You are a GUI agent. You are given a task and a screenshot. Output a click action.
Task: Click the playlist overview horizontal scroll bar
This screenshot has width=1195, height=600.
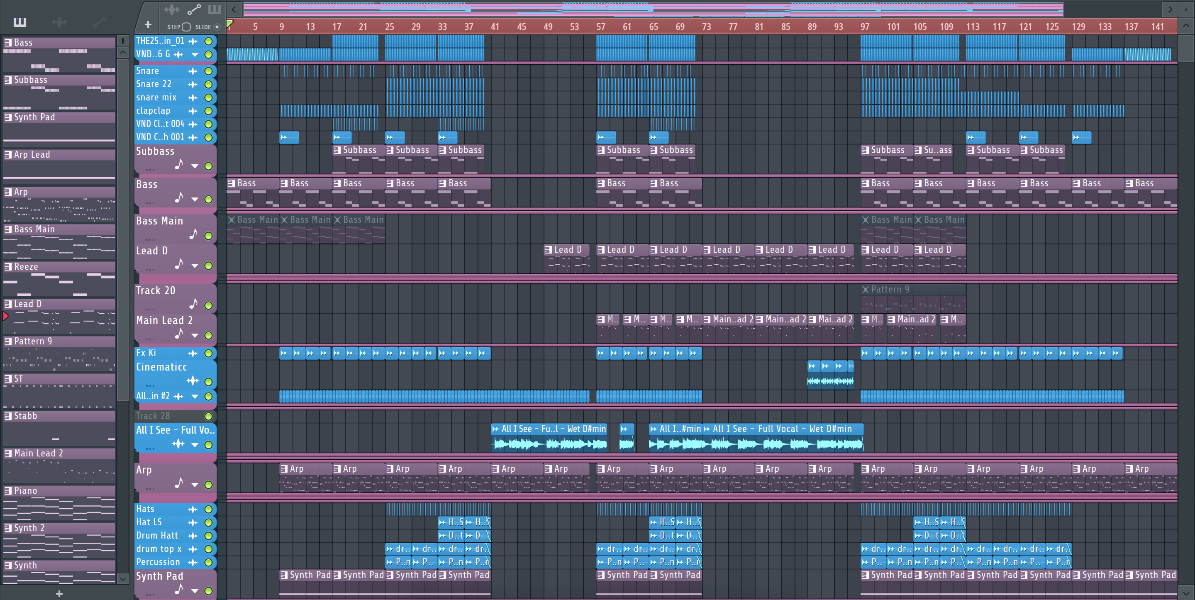[x=653, y=9]
